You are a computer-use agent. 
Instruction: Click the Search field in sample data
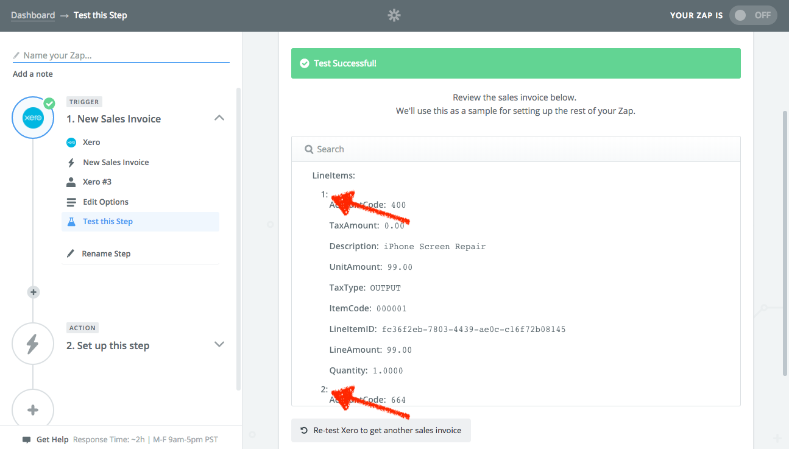[x=516, y=149]
